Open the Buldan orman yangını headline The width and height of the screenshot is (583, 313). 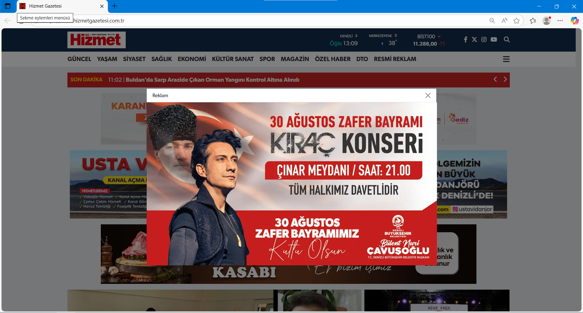point(213,80)
